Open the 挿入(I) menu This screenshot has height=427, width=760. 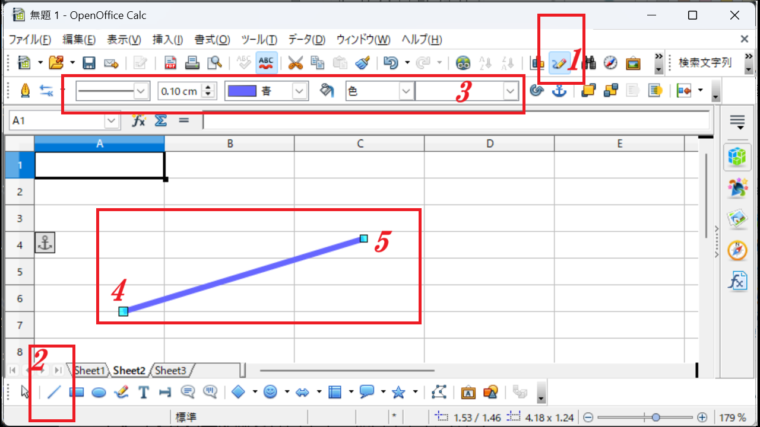click(167, 40)
